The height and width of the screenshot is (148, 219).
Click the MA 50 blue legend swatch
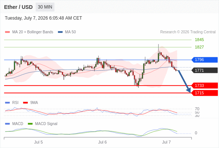coord(60,32)
